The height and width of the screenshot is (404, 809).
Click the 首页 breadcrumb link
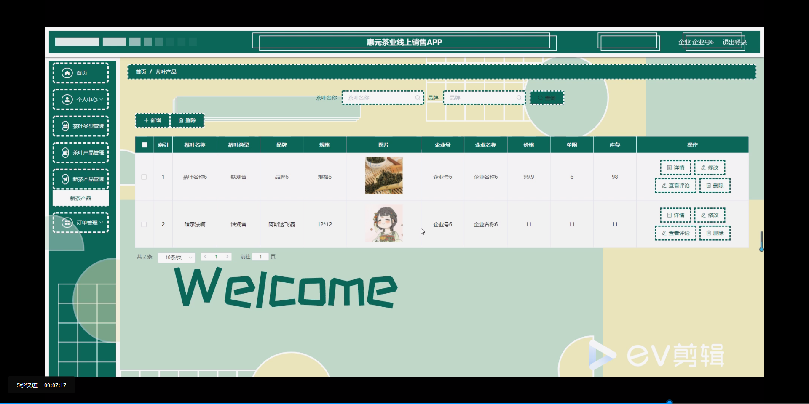coord(141,72)
